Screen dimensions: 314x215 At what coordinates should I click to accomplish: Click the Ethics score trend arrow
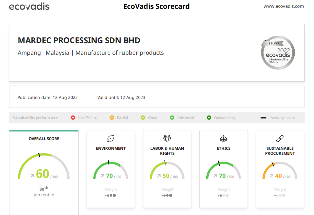click(215, 176)
